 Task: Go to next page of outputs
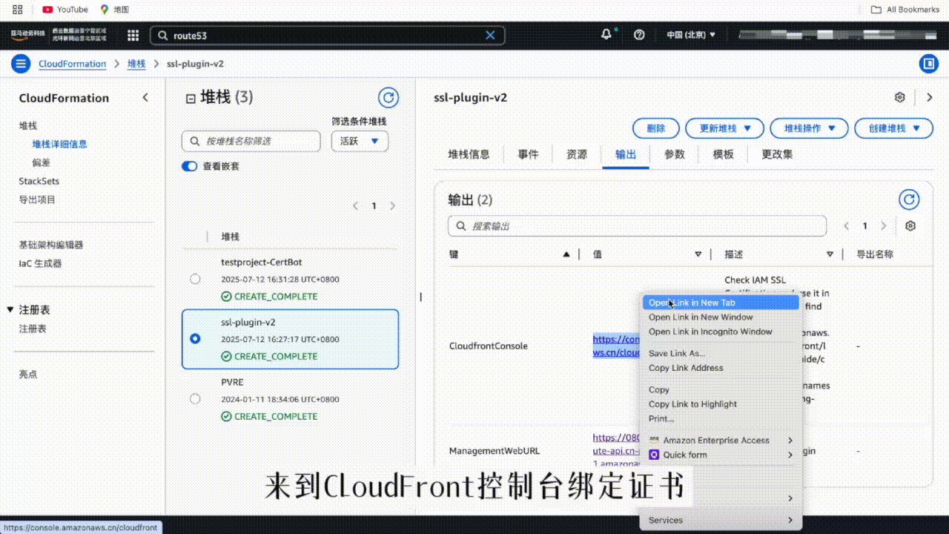click(x=884, y=226)
